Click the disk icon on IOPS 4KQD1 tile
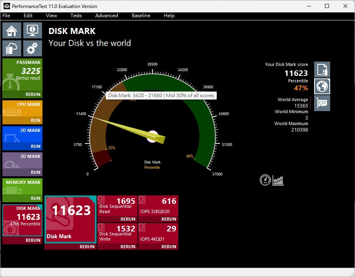This screenshot has width=355, height=277. (142, 227)
